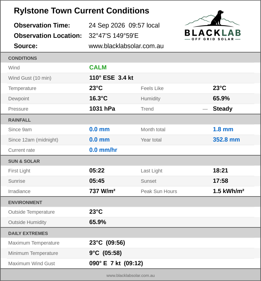The height and width of the screenshot is (281, 261).
Task: Select the Sunset time 17:58
Action: (x=220, y=181)
